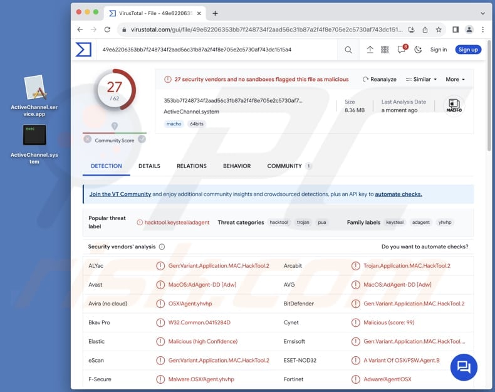Image resolution: width=495 pixels, height=392 pixels.
Task: Click the browser forward arrow
Action: [x=93, y=29]
